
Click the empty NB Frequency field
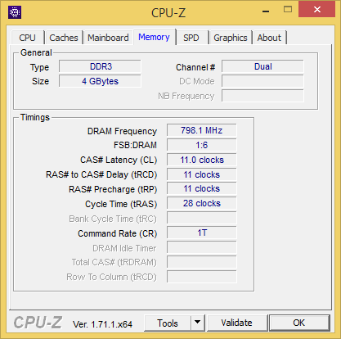pyautogui.click(x=262, y=96)
